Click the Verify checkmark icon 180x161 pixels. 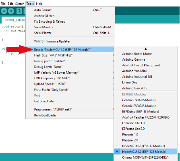4,11
